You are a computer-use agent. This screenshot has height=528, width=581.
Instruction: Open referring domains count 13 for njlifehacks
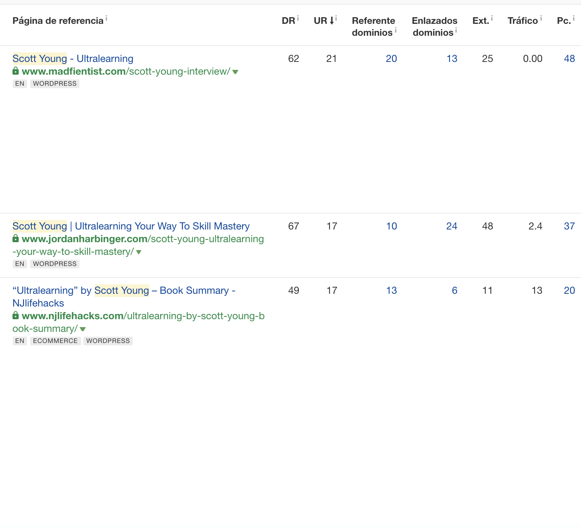[391, 291]
